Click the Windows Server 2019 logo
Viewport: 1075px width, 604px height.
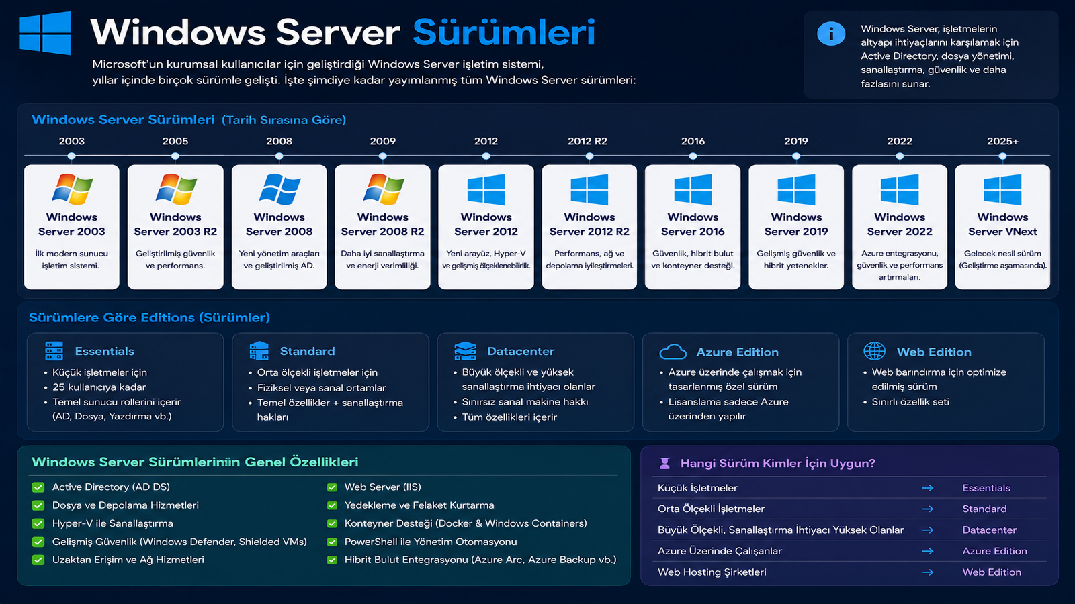point(797,189)
